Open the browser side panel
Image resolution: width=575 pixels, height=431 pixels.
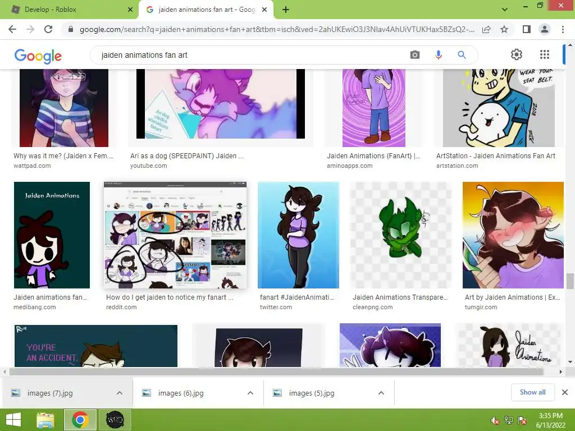pyautogui.click(x=527, y=29)
